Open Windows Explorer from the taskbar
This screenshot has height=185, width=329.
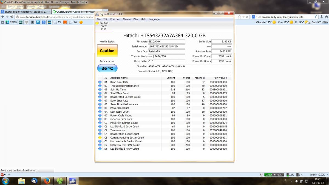(x=21, y=181)
